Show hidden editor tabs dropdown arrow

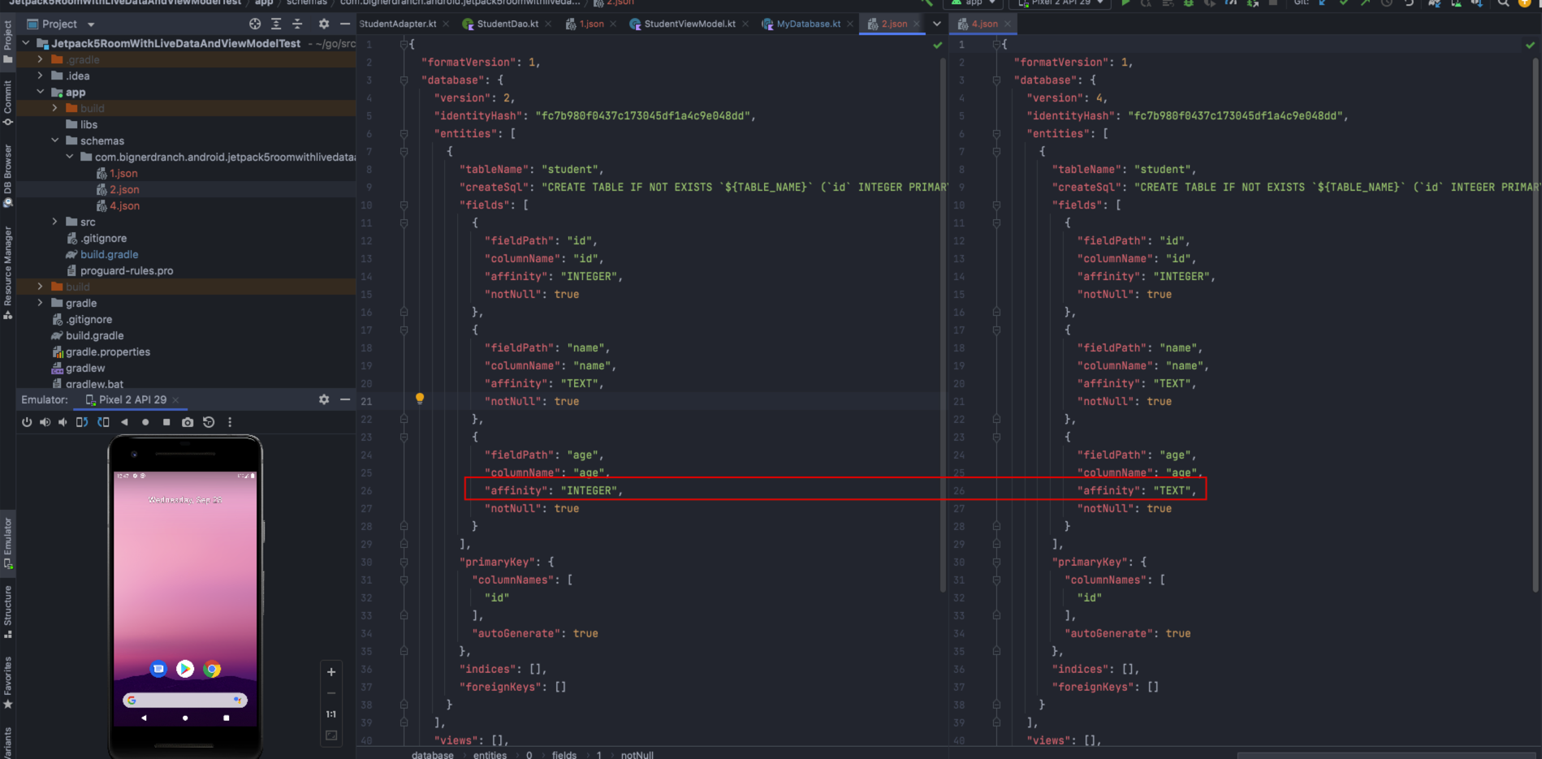point(937,24)
